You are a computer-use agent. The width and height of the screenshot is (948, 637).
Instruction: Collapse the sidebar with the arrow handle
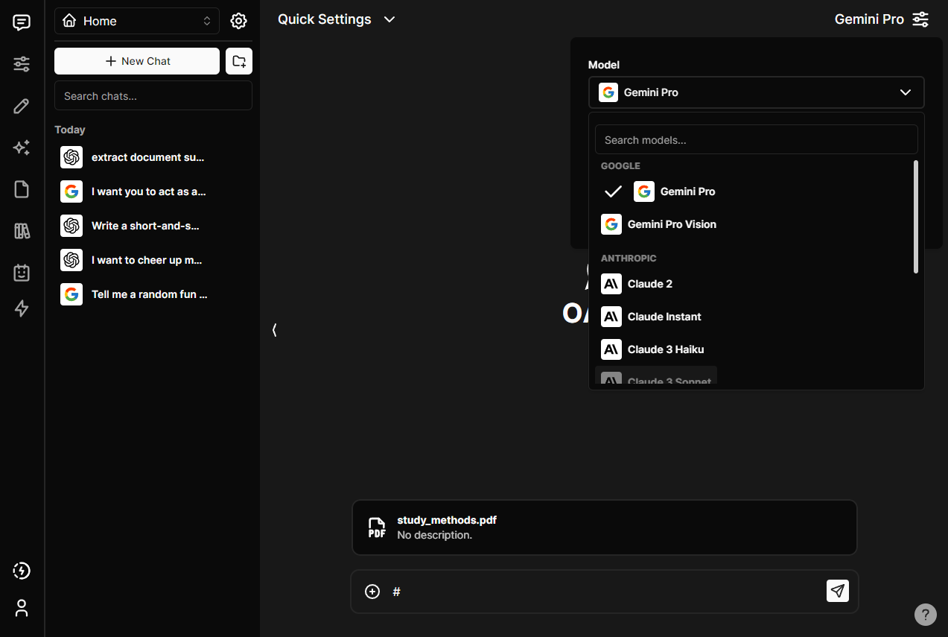[x=274, y=329]
